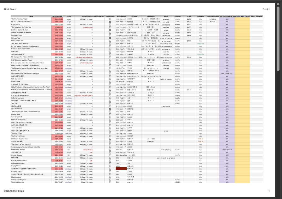Check the Touching in You row checkbox
This screenshot has width=282, height=199.
point(110,133)
